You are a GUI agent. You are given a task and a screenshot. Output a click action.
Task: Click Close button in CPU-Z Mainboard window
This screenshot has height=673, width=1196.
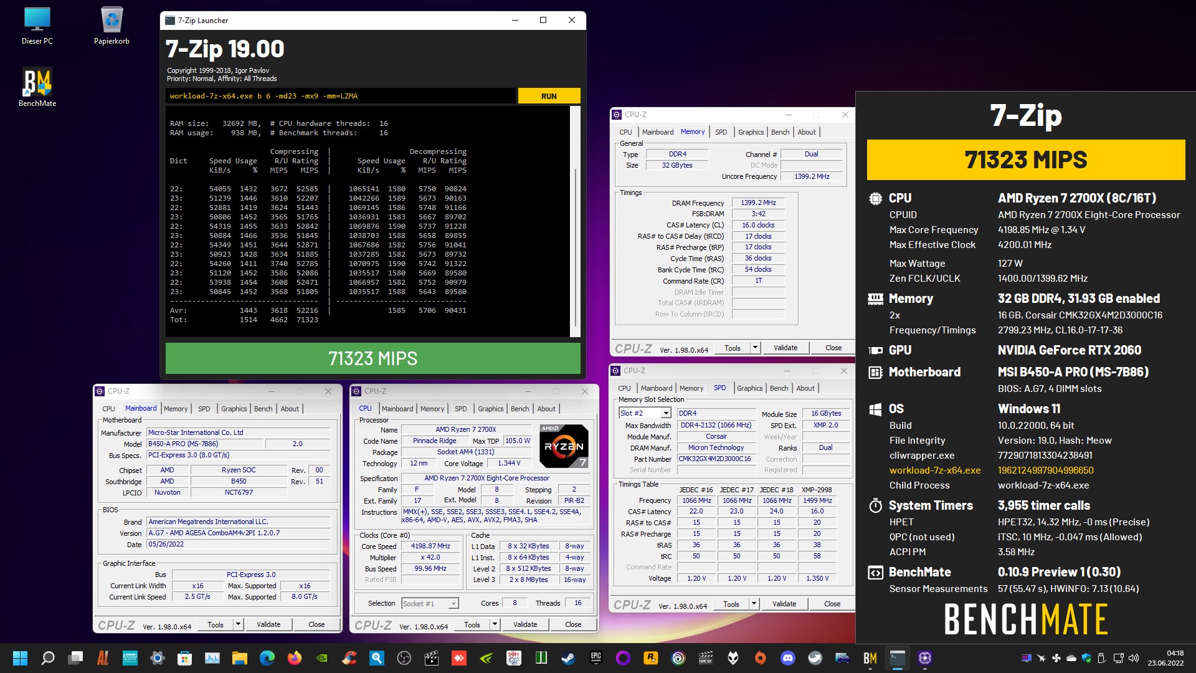(316, 624)
